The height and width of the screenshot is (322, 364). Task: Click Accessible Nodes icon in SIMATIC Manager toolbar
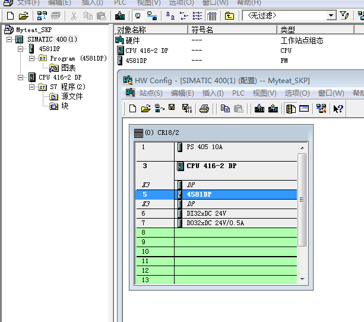pyautogui.click(x=42, y=16)
